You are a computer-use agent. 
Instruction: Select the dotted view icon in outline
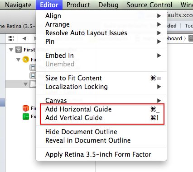[x=33, y=84]
